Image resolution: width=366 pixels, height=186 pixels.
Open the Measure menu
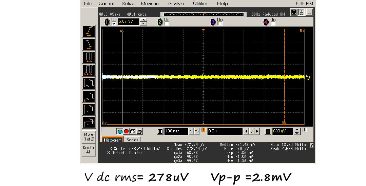pos(151,3)
